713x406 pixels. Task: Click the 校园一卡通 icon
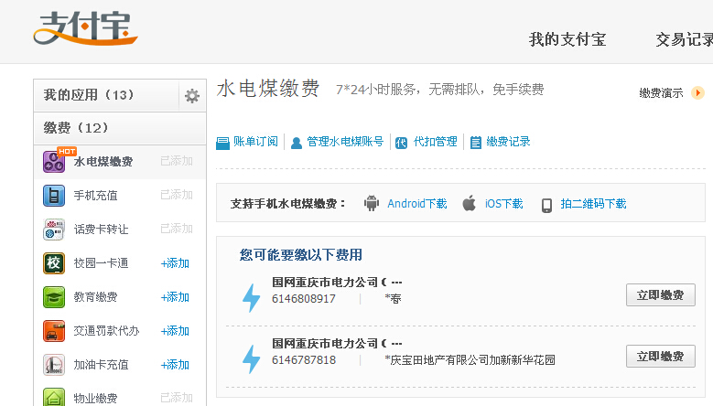(x=54, y=263)
